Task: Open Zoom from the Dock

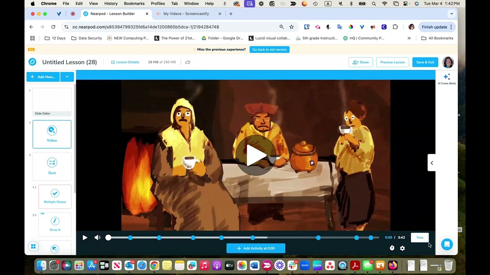Action: click(305, 265)
